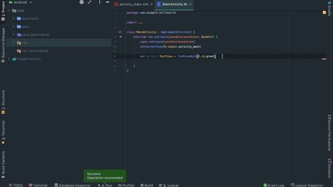Open the Event Log
This screenshot has height=187, width=333.
point(274,185)
